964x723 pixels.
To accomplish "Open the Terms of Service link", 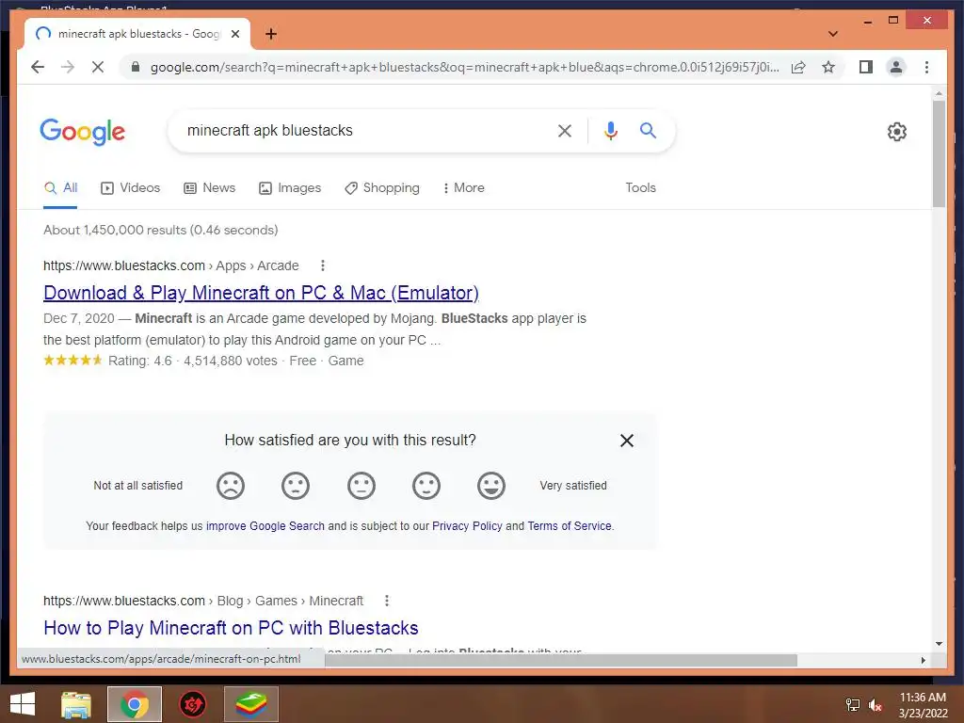I will point(570,525).
